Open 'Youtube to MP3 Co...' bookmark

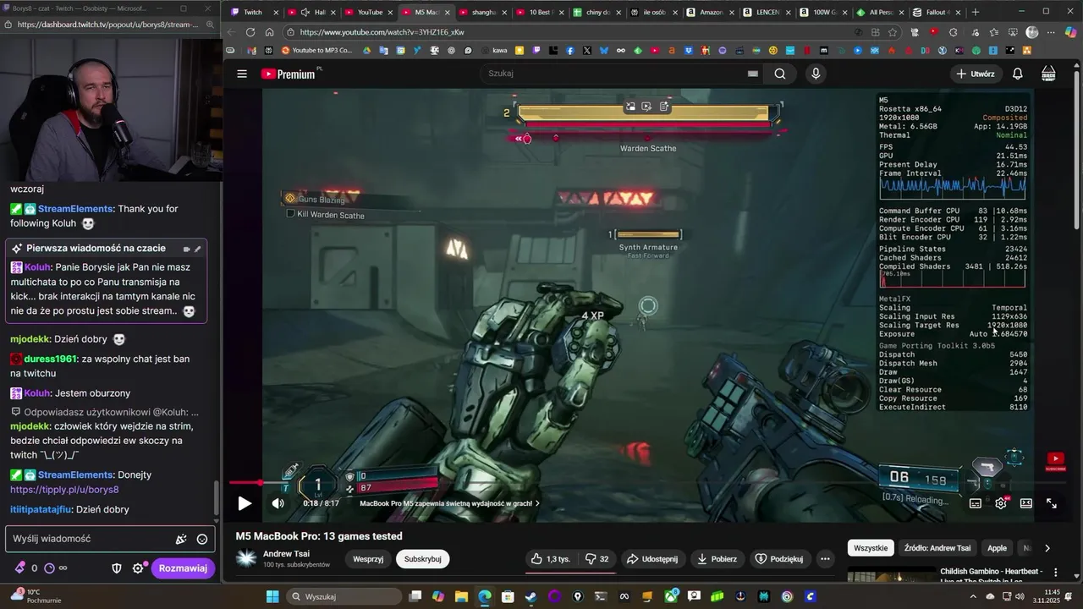(x=316, y=51)
